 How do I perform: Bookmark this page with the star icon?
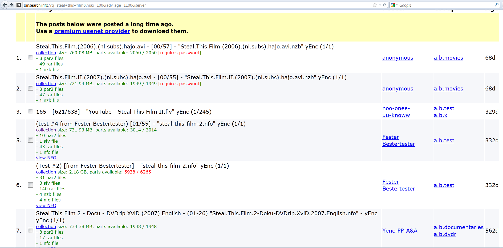tap(375, 5)
